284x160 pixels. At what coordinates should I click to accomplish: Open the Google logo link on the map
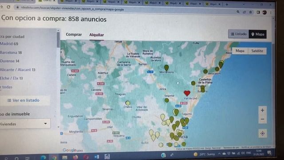pos(69,150)
